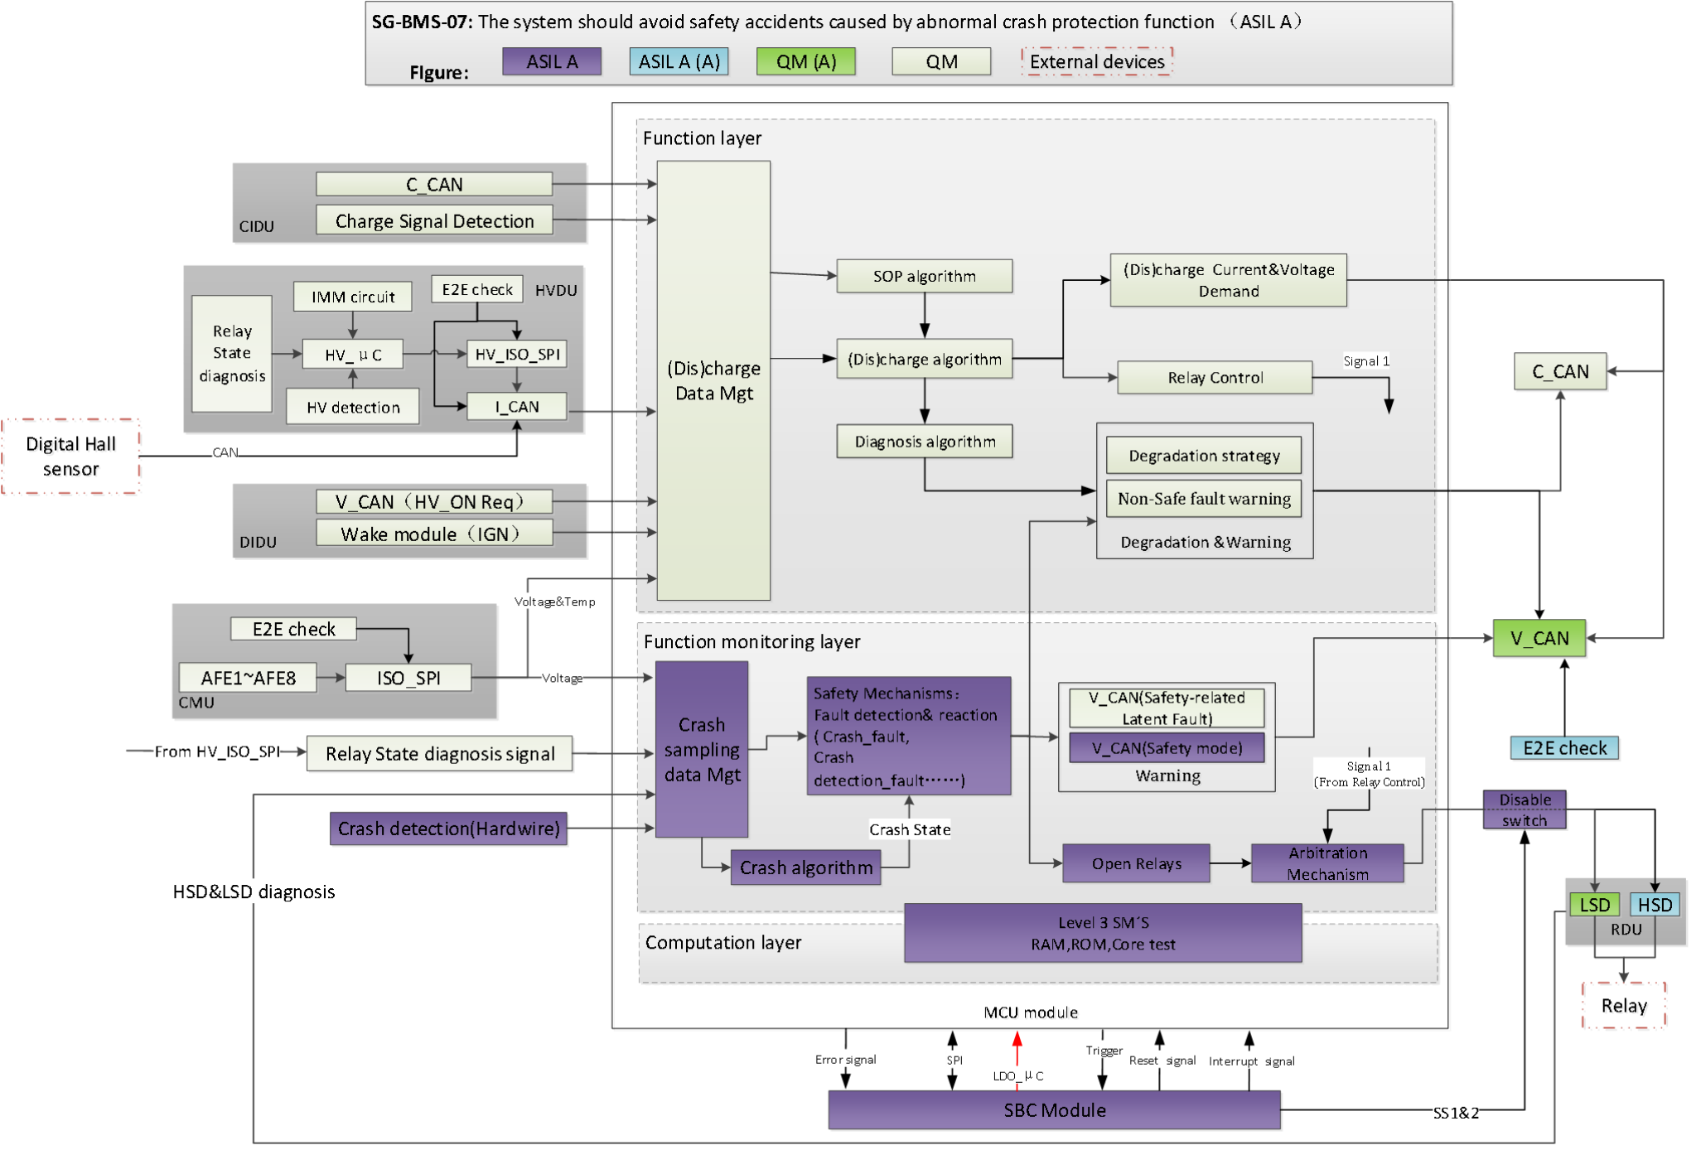
Task: Click the SOP algorithm block
Action: (x=924, y=276)
